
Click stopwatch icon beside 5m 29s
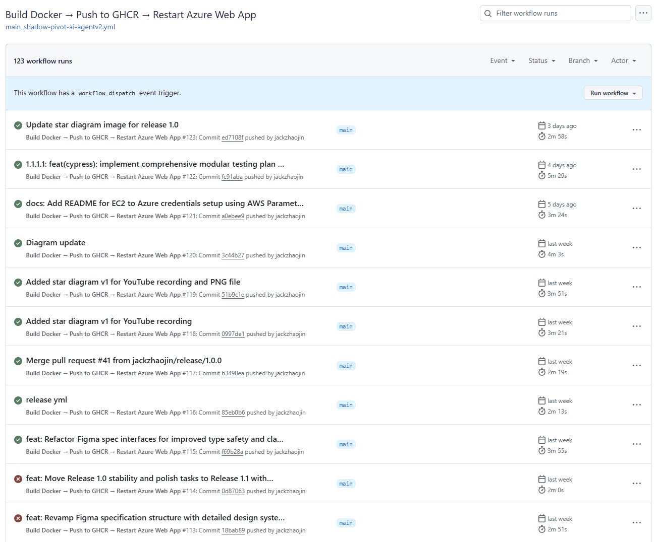(542, 175)
